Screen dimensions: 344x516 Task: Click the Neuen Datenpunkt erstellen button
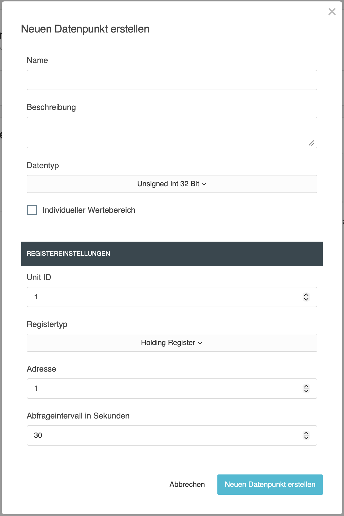270,485
